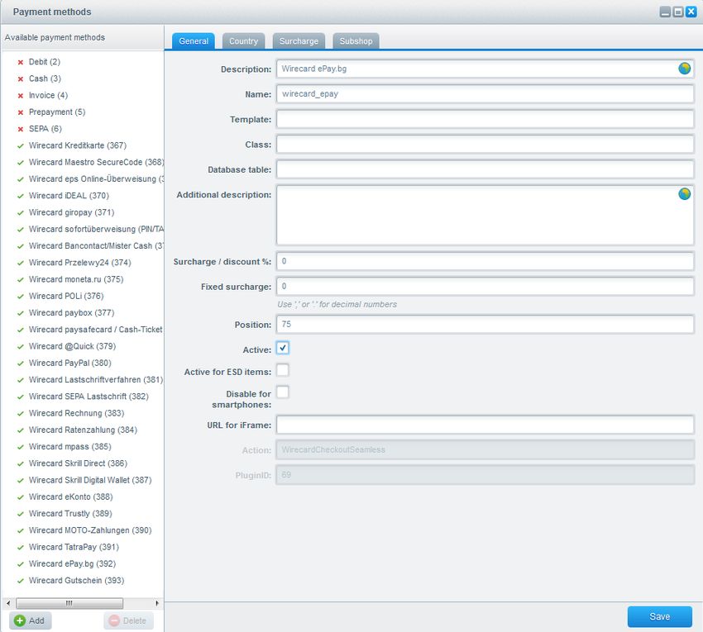Click the globe icon in Description field

coord(684,69)
